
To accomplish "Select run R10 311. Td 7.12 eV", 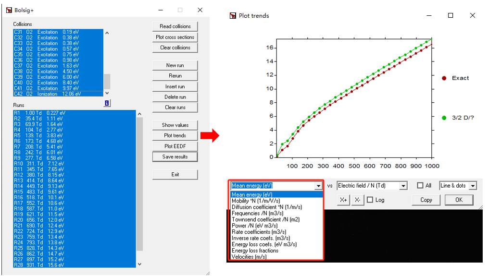I will [75, 164].
